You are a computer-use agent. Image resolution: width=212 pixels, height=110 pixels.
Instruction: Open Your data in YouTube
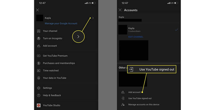pos(55,78)
